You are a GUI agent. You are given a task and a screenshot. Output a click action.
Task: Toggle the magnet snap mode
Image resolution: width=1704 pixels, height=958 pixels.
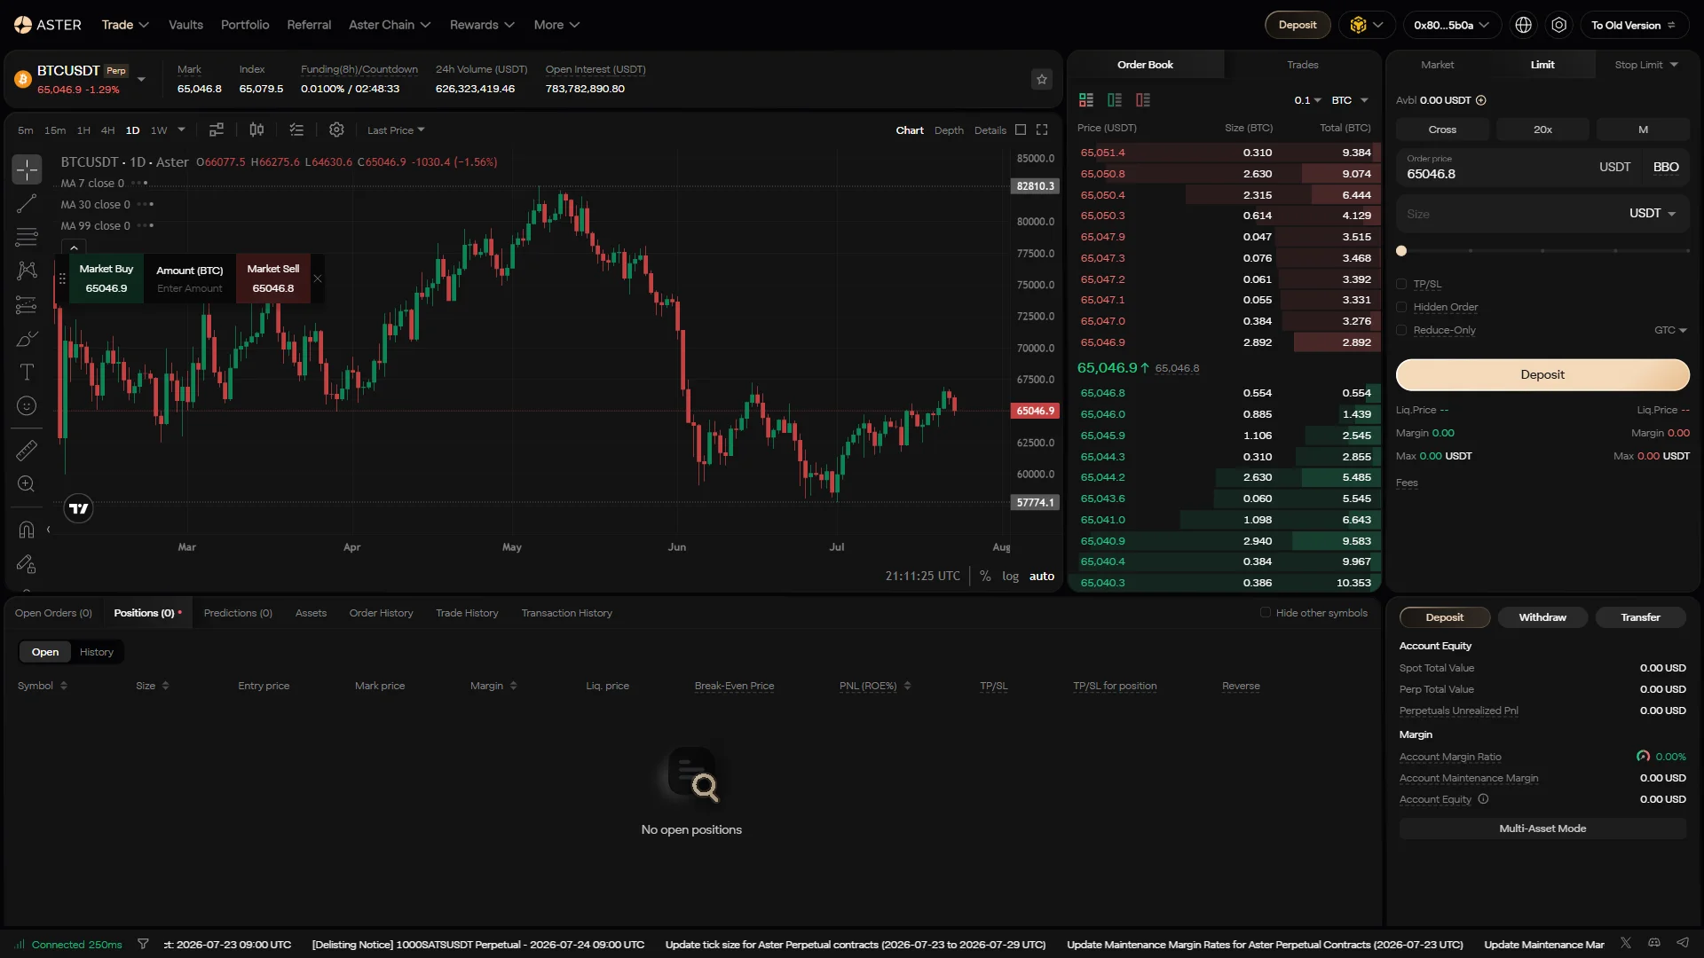(x=27, y=530)
